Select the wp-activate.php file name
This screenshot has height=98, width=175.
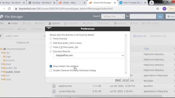click(x=67, y=91)
